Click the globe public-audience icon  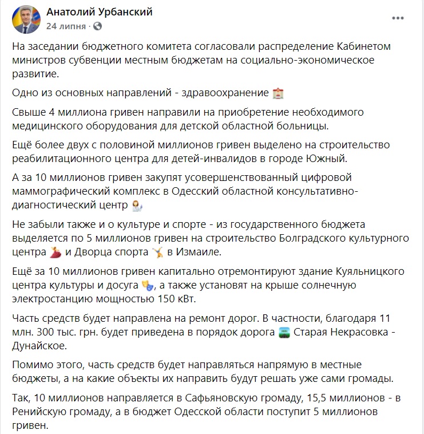[x=97, y=26]
